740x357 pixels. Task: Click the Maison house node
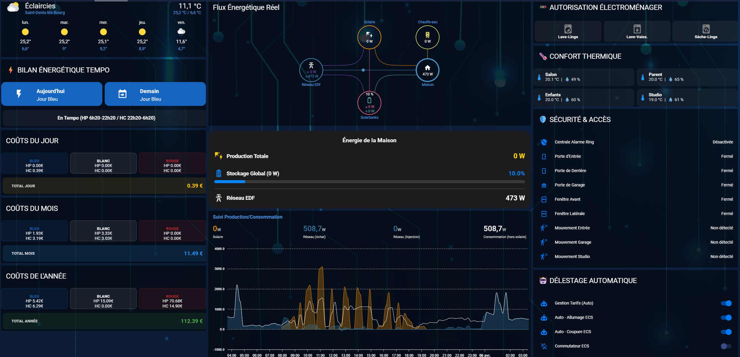pyautogui.click(x=427, y=70)
